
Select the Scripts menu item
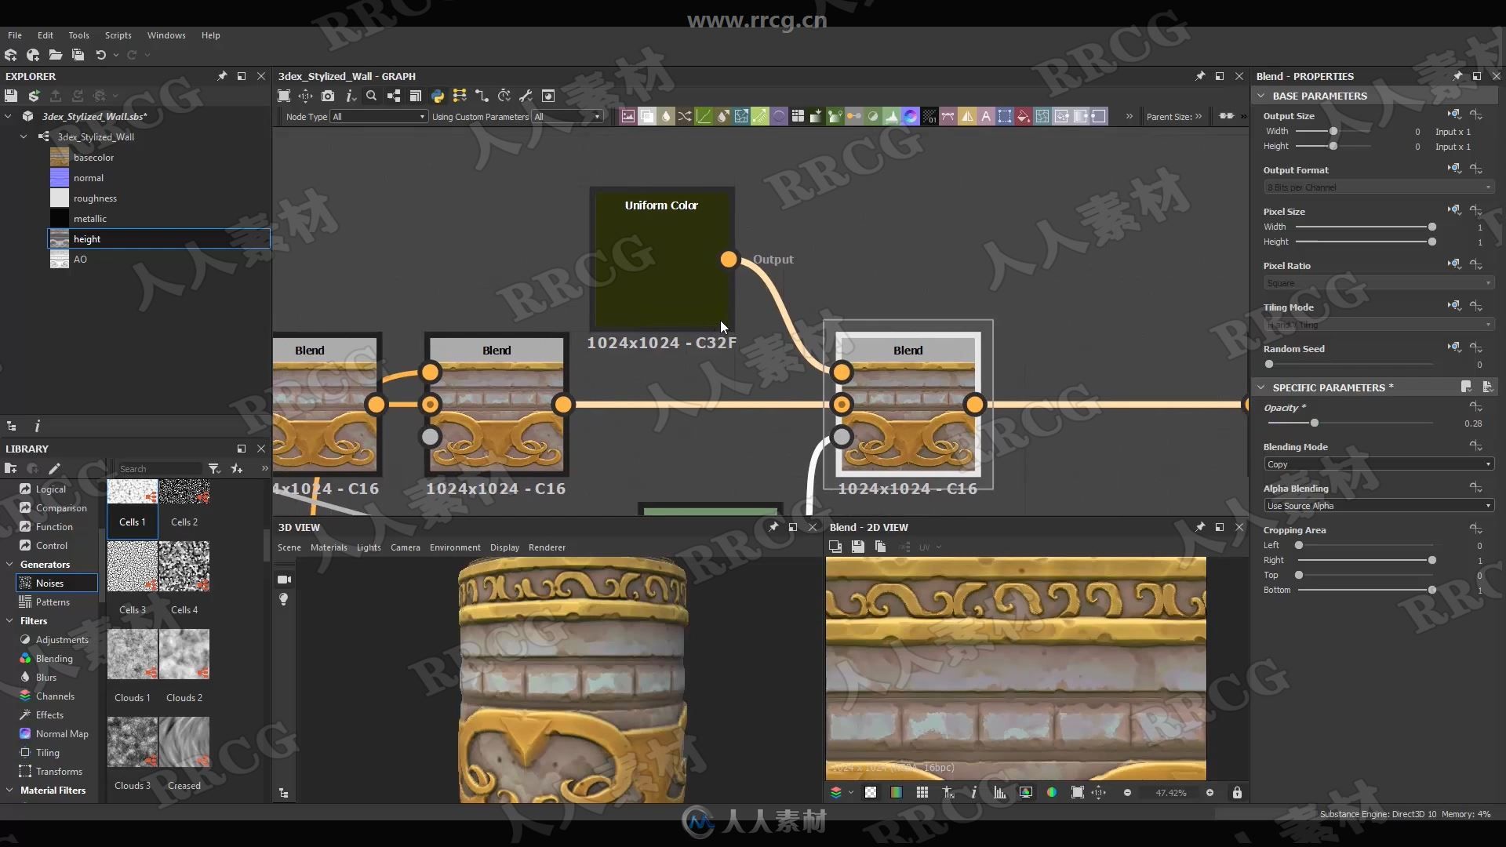point(117,35)
